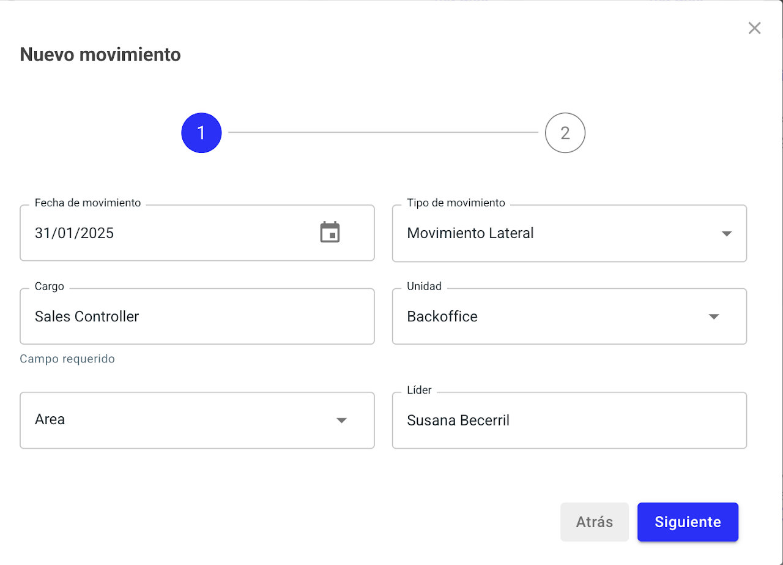Click into the Cargo field Sales Controller

click(x=87, y=316)
